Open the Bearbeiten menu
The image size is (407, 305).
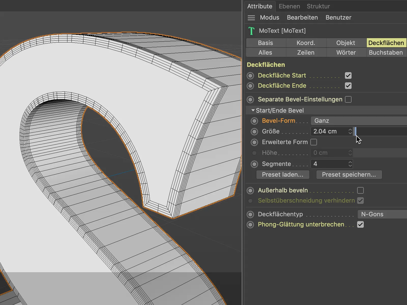pos(302,18)
